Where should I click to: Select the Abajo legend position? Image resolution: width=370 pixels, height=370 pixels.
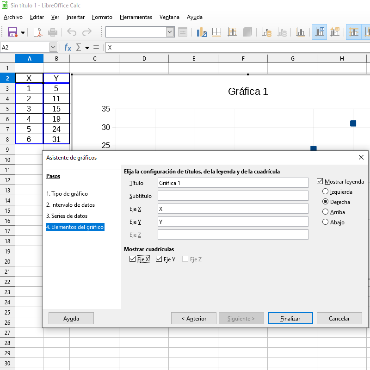[x=325, y=222]
